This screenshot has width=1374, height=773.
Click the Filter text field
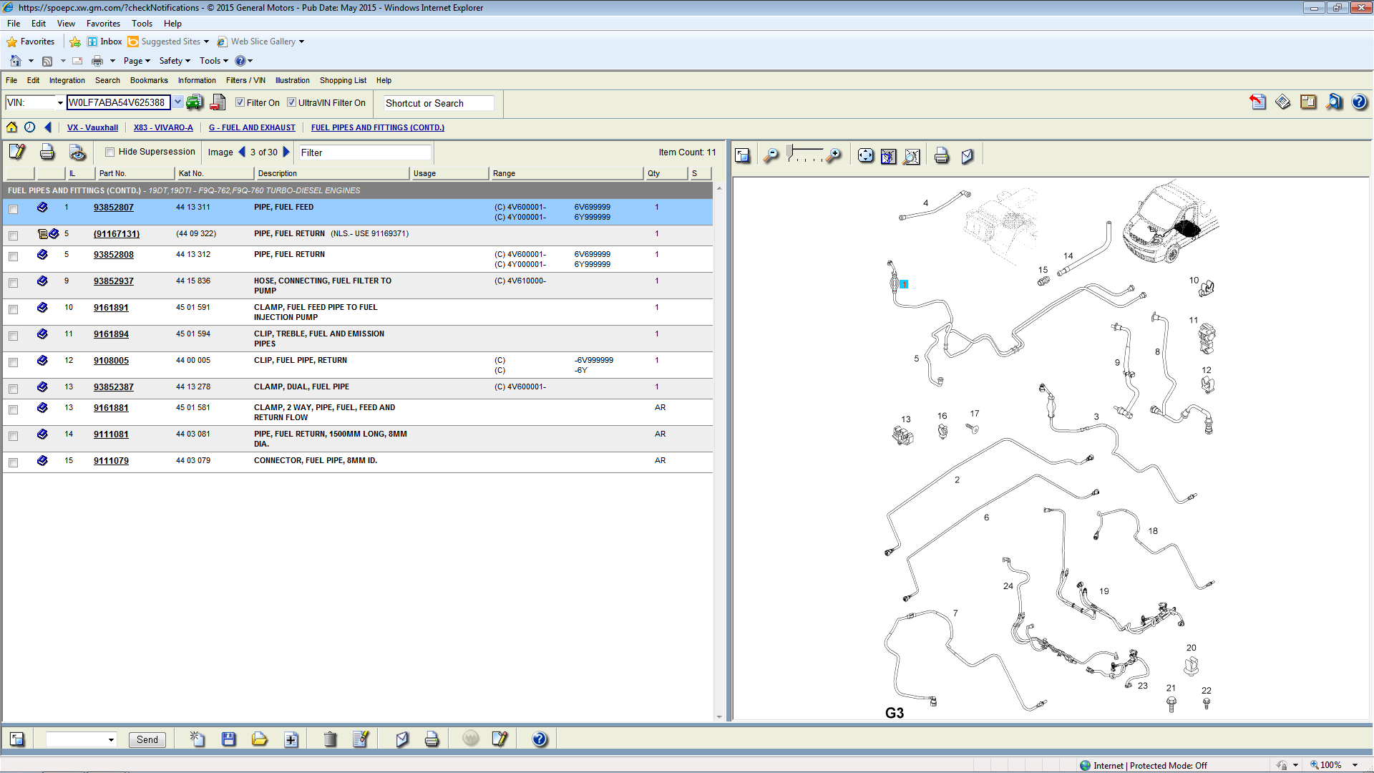(365, 152)
